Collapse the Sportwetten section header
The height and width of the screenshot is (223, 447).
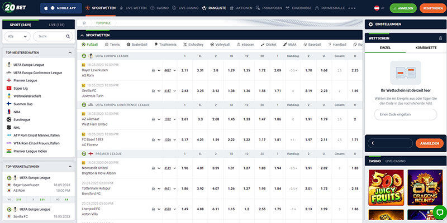pos(82,35)
